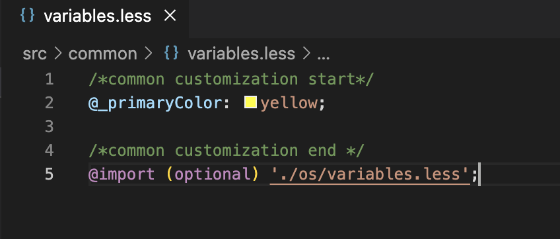The height and width of the screenshot is (239, 560).
Task: Click line number 5 in gutter
Action: pos(50,174)
